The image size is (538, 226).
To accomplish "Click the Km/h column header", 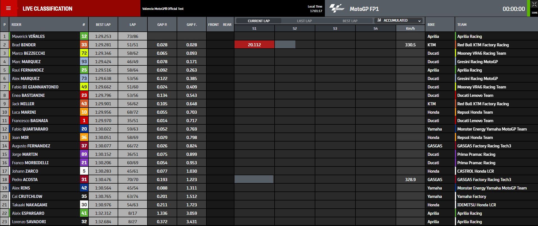I will [x=410, y=28].
